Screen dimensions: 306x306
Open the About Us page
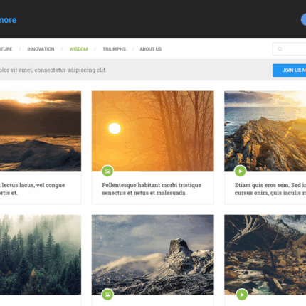(x=151, y=49)
